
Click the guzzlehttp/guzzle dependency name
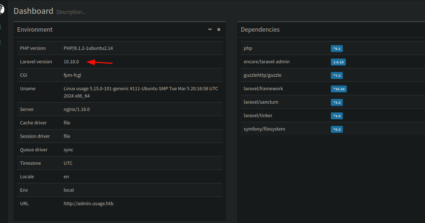(262, 75)
